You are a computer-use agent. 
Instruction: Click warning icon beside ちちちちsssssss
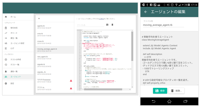click(71, 81)
